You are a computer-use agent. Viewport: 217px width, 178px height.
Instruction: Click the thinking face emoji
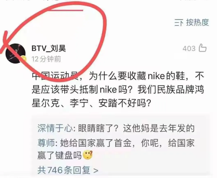tap(87, 155)
